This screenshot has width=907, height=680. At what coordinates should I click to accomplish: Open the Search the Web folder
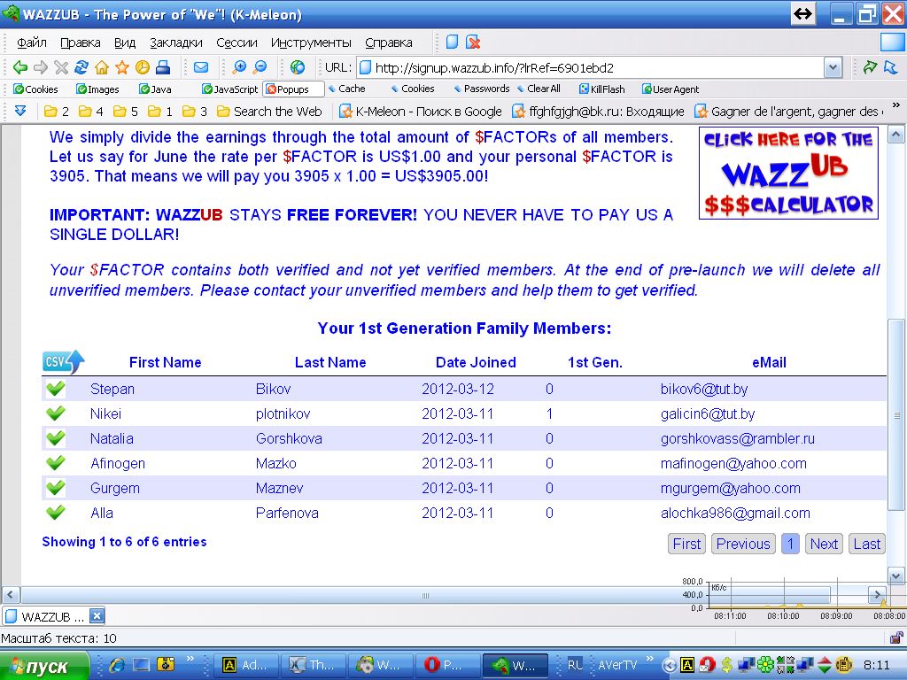(269, 111)
